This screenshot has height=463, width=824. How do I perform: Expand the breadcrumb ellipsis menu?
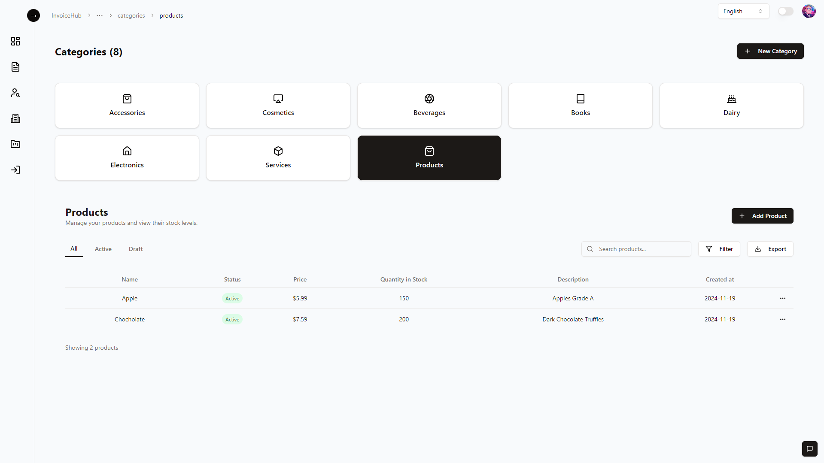pos(99,15)
